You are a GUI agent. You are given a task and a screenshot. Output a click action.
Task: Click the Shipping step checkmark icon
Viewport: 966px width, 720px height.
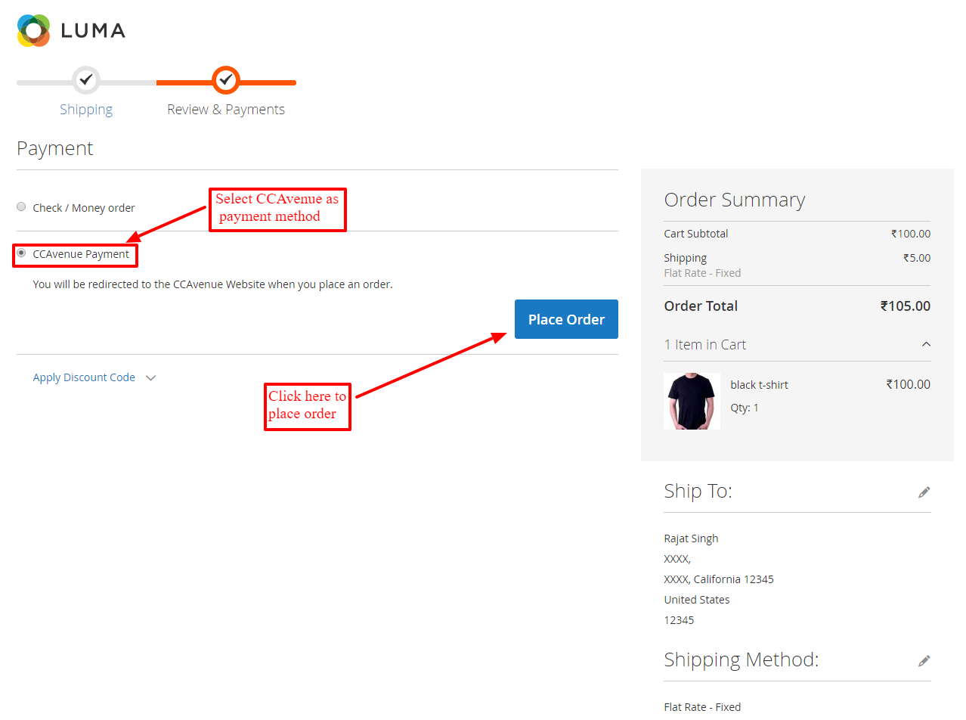tap(86, 79)
